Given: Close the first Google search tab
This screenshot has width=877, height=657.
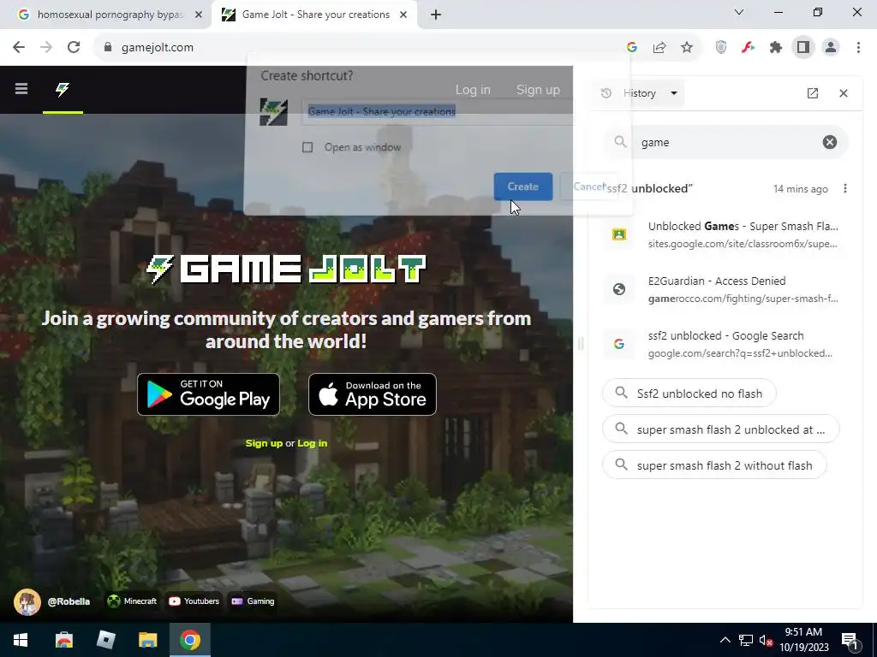Looking at the screenshot, I should coord(198,15).
